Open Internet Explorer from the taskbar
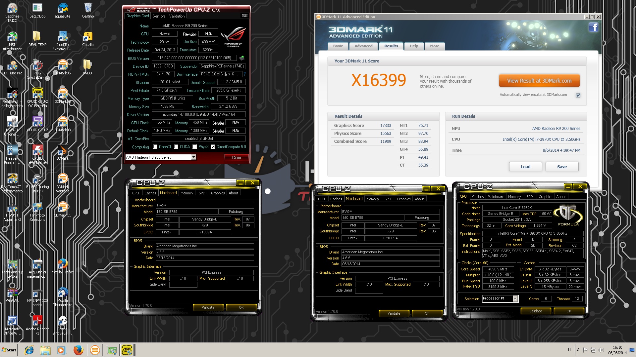636x357 pixels. [29, 350]
